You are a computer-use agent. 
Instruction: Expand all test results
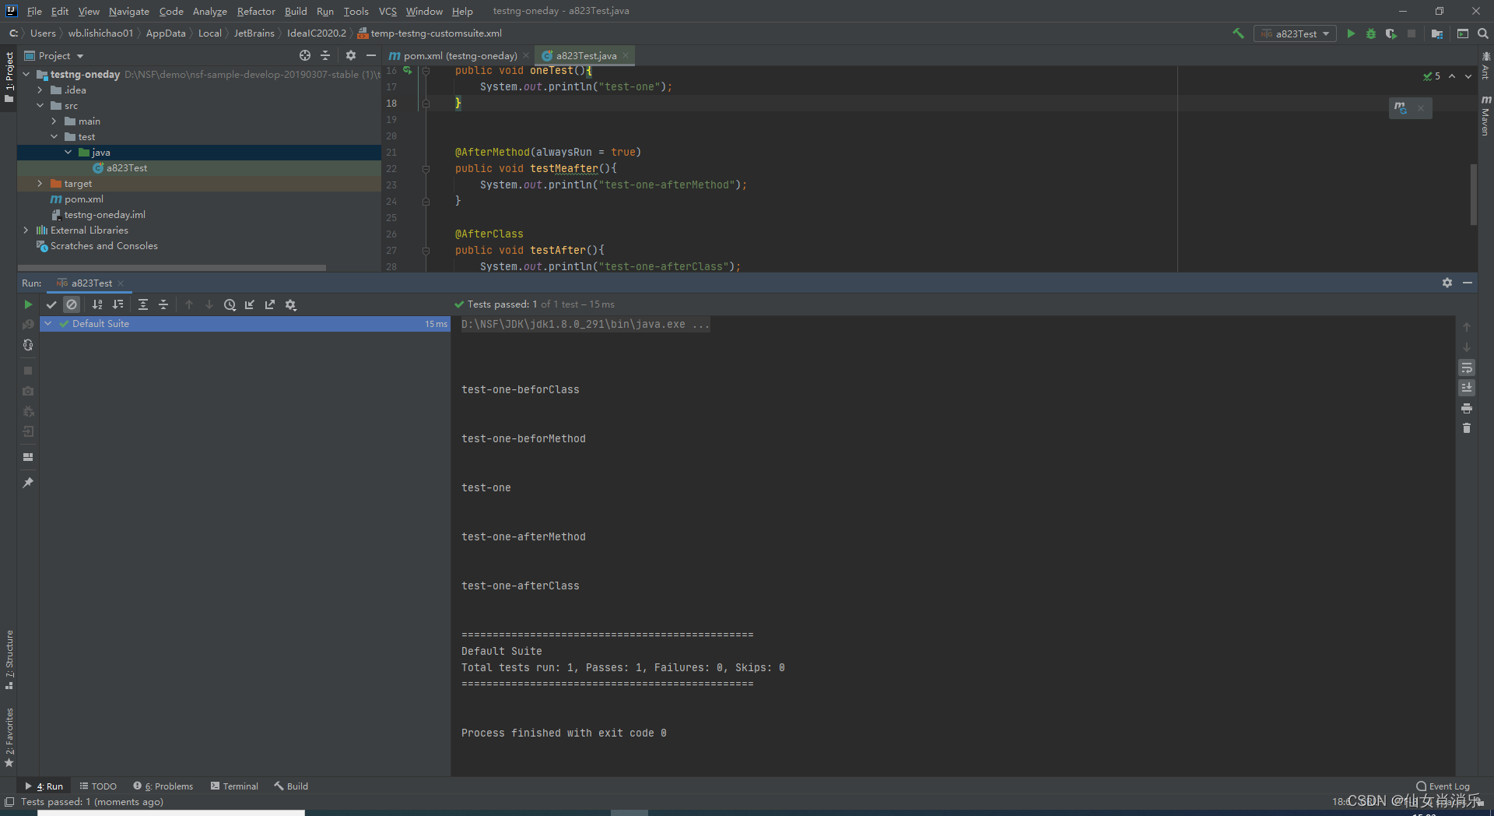[x=143, y=304]
